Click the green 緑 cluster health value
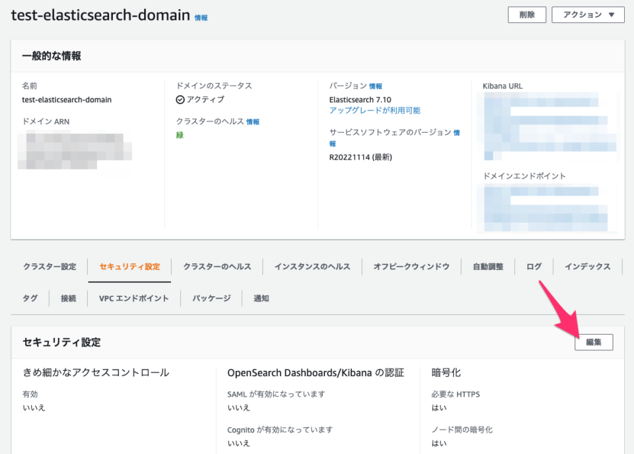 tap(180, 135)
